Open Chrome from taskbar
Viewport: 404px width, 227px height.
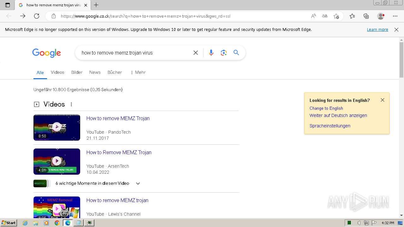(x=57, y=223)
